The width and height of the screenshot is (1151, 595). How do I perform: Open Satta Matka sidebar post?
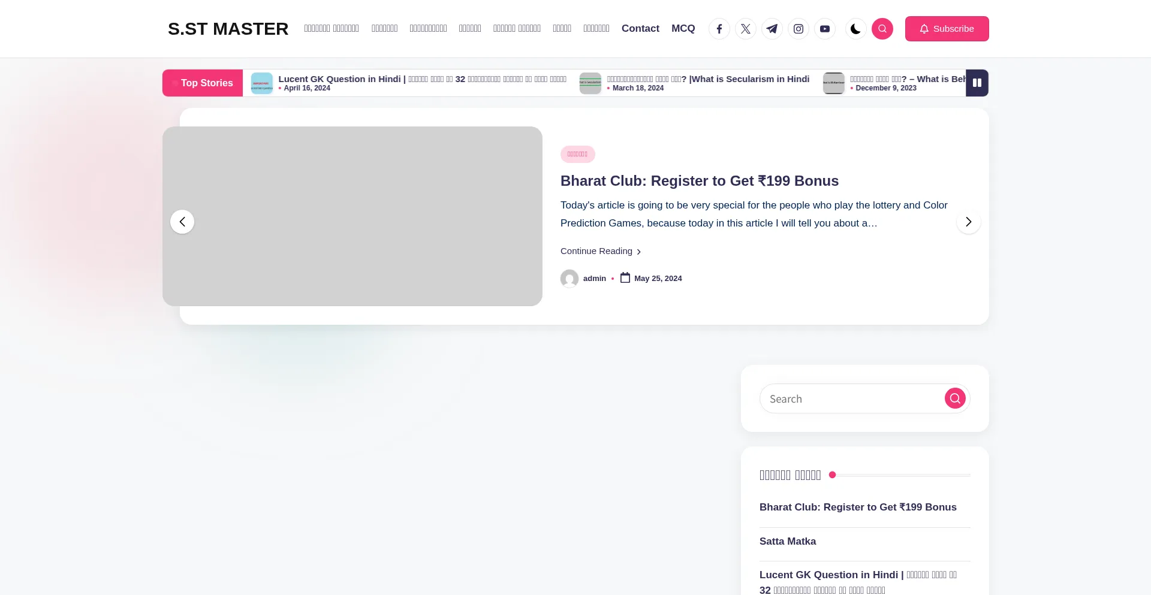click(788, 541)
